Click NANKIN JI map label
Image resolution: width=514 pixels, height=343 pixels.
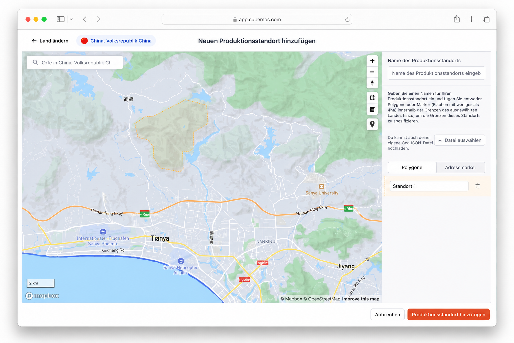[266, 242]
